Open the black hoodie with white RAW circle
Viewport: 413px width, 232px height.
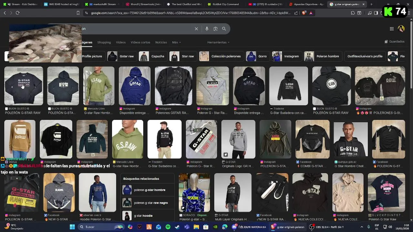click(331, 86)
